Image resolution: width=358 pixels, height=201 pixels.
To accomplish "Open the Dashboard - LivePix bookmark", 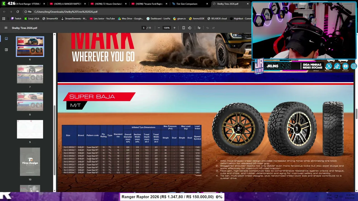I will click(x=158, y=19).
